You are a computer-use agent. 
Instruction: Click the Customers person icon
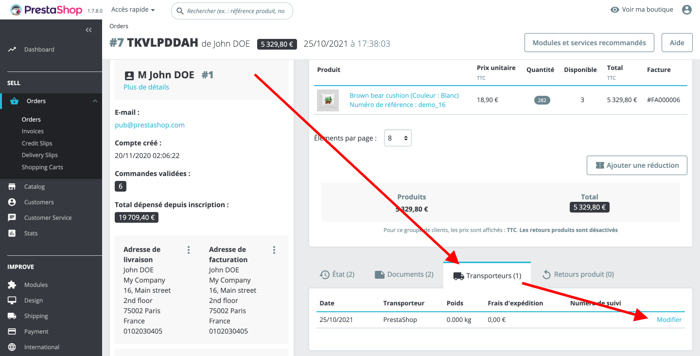pyautogui.click(x=12, y=202)
